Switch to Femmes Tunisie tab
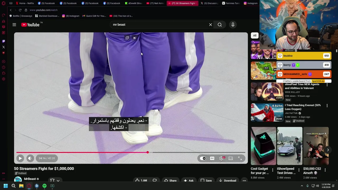This screenshot has width=338, height=190. tap(231, 3)
